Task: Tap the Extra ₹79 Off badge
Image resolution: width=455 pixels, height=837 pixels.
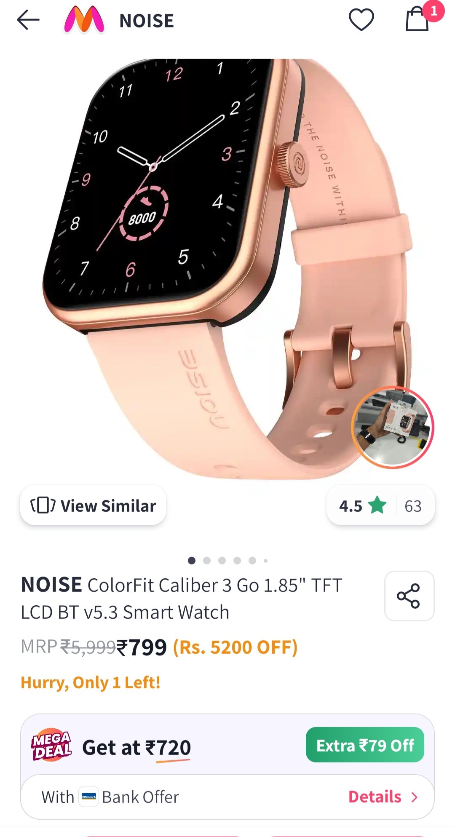Action: pos(365,745)
